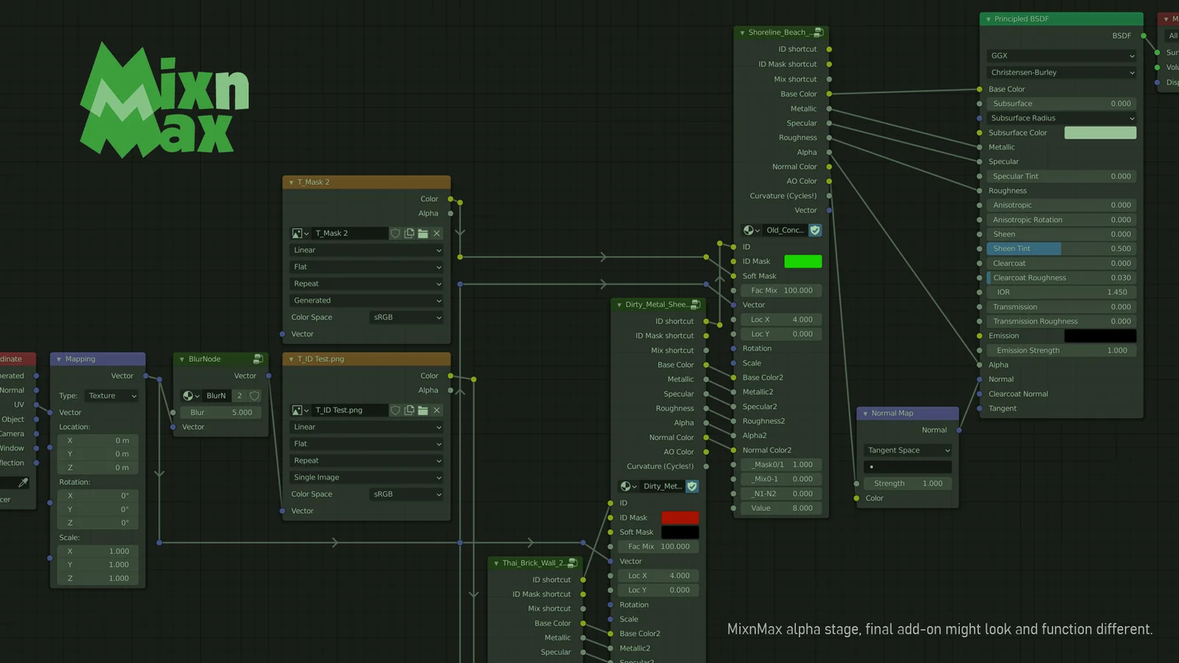Enable fake user shield on T_Mask 2 image
The image size is (1179, 663).
pyautogui.click(x=396, y=233)
